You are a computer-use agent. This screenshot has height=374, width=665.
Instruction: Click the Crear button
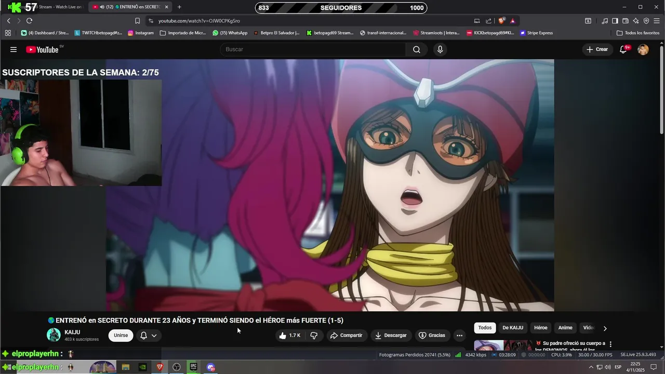tap(597, 49)
